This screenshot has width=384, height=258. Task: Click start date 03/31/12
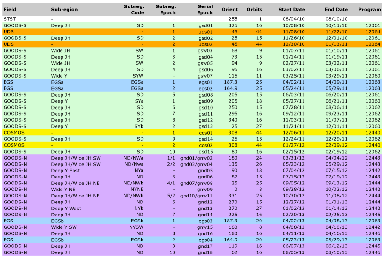pos(294,158)
